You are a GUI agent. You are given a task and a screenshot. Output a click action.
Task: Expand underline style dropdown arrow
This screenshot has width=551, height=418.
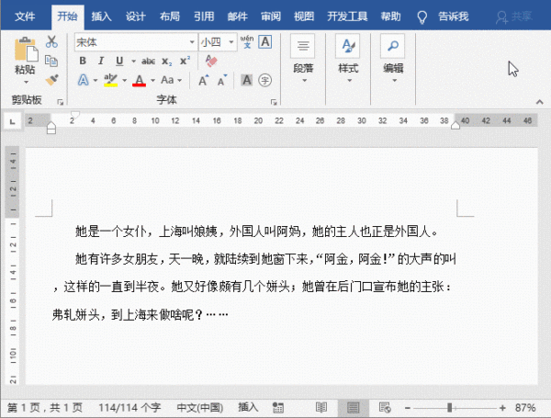click(x=133, y=62)
